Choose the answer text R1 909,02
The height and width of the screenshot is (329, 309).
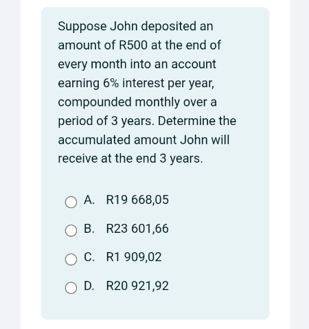coord(134,257)
